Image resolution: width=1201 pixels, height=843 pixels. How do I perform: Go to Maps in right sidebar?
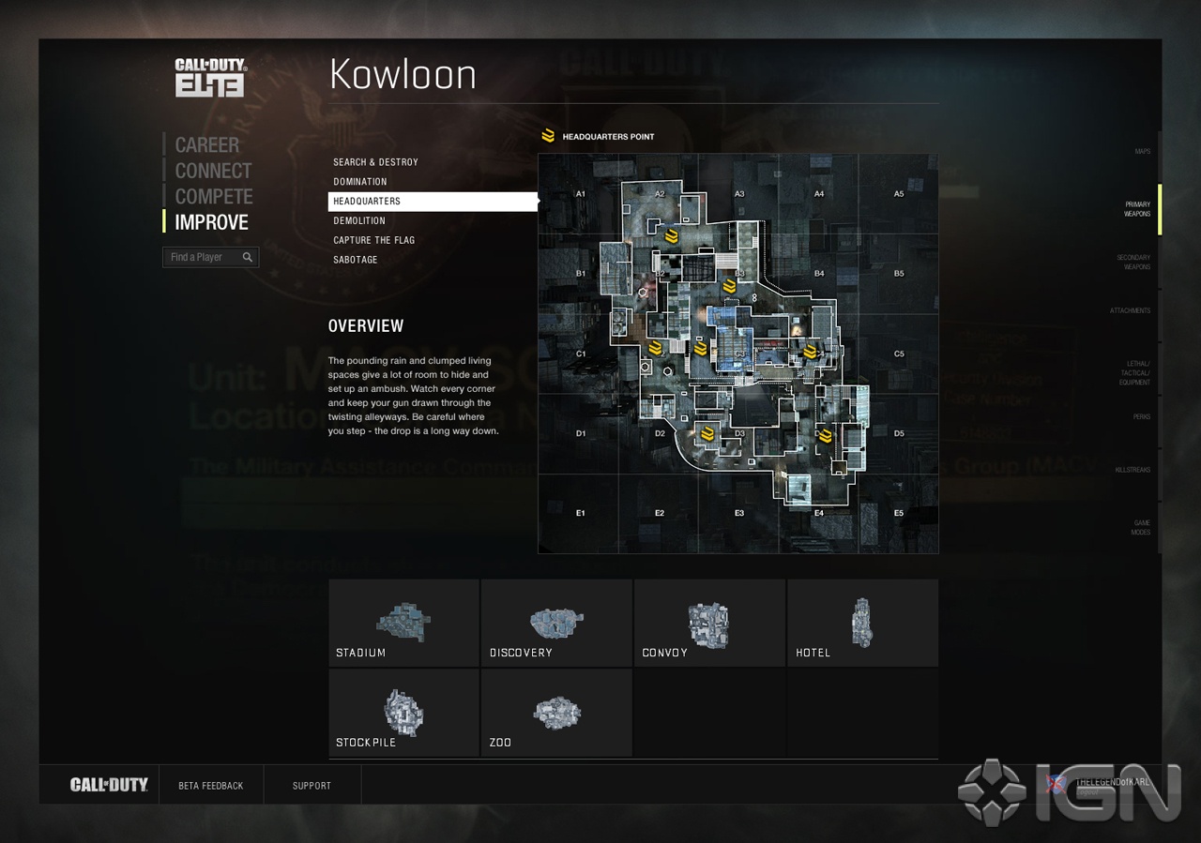click(1142, 151)
